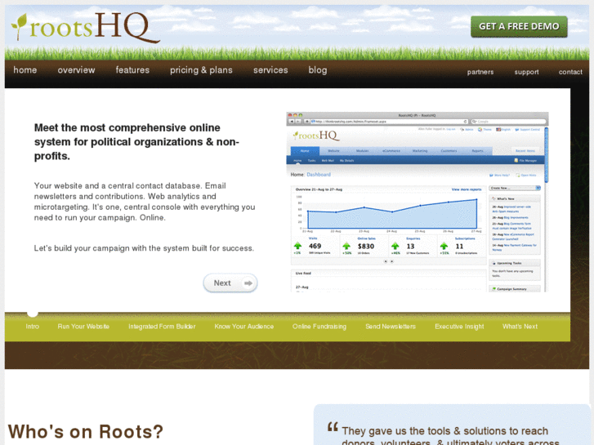The image size is (594, 445).
Task: Open the support link
Action: coord(526,72)
